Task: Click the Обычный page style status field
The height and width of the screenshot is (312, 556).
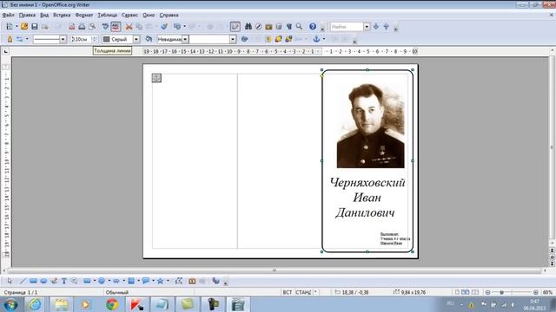Action: click(117, 292)
